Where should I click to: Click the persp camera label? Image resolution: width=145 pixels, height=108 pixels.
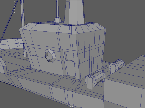(71, 106)
